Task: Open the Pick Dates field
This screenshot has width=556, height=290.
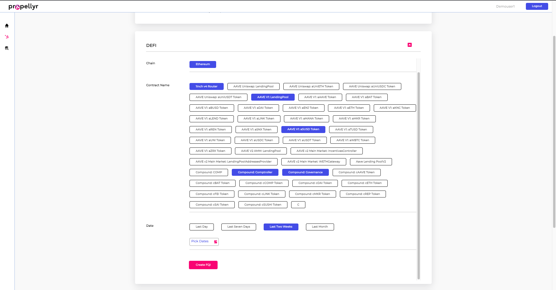Action: pos(204,242)
